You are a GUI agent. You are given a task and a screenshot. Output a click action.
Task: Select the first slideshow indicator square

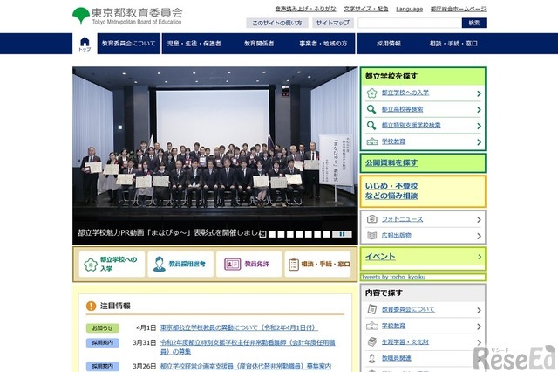(x=262, y=234)
